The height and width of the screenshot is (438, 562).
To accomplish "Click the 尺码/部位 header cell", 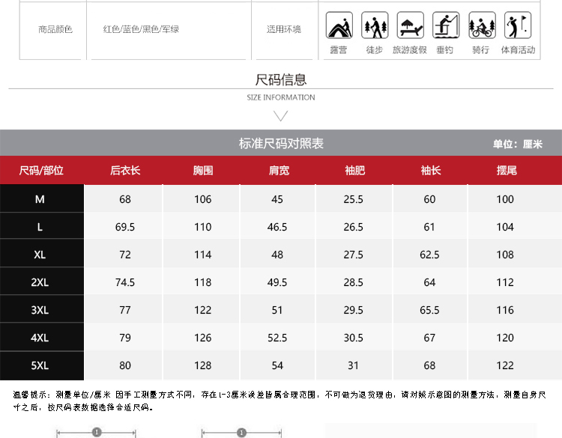I will (x=41, y=171).
